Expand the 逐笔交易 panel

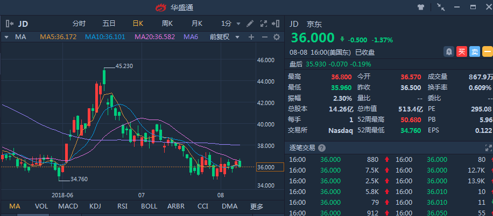click(489, 148)
